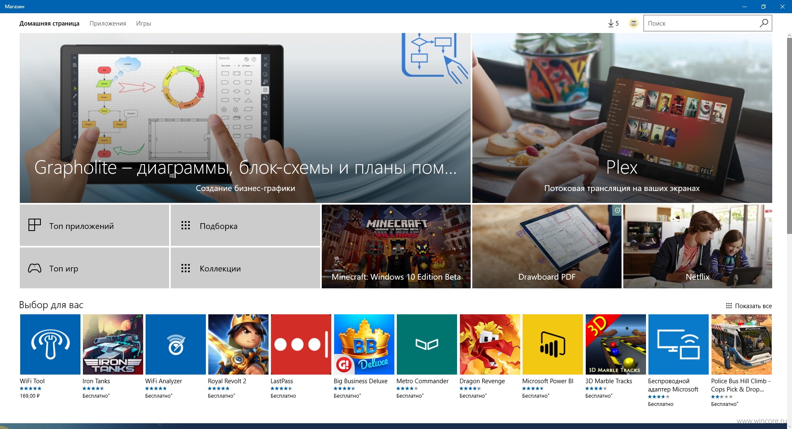Switch to the Домашняя страница tab
Image resolution: width=792 pixels, height=429 pixels.
49,24
